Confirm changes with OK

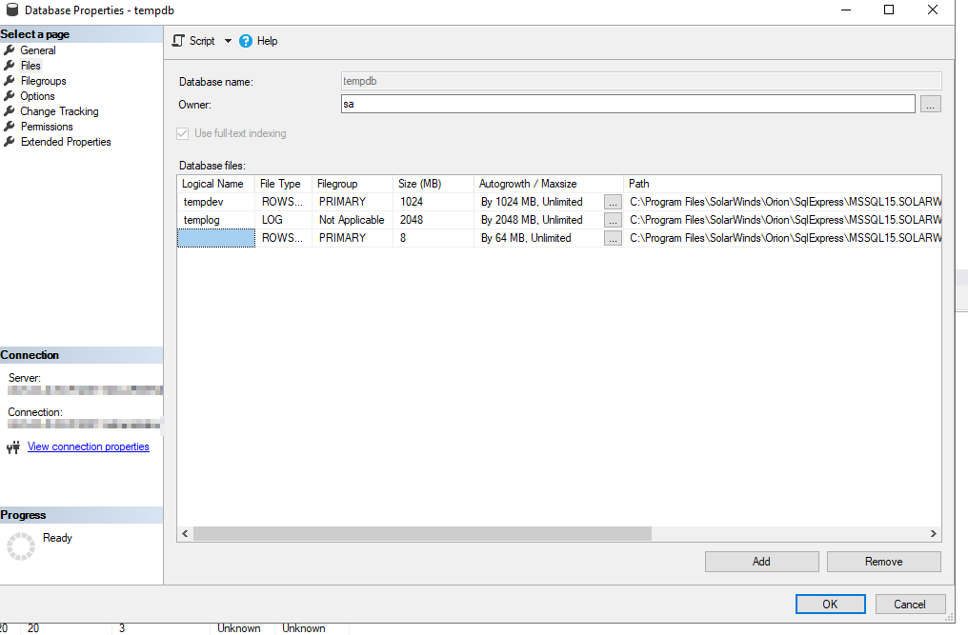pos(830,604)
